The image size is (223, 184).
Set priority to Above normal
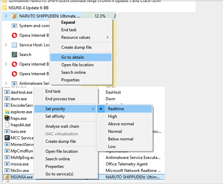click(124, 124)
